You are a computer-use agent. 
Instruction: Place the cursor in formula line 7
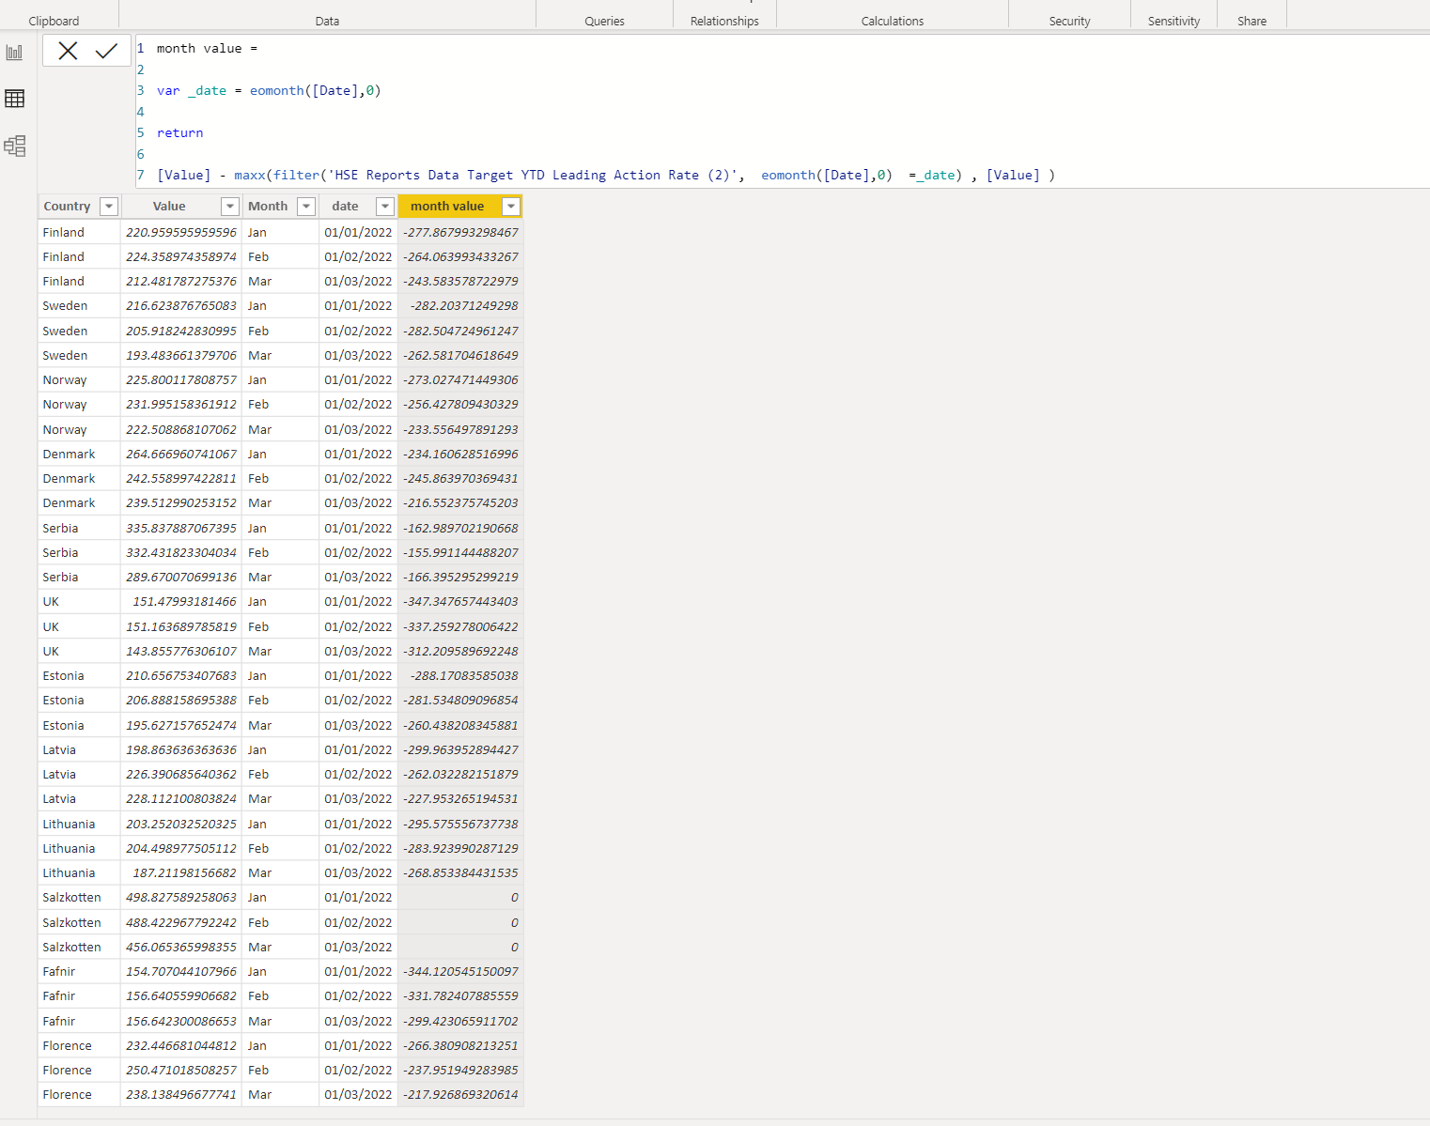(x=606, y=176)
